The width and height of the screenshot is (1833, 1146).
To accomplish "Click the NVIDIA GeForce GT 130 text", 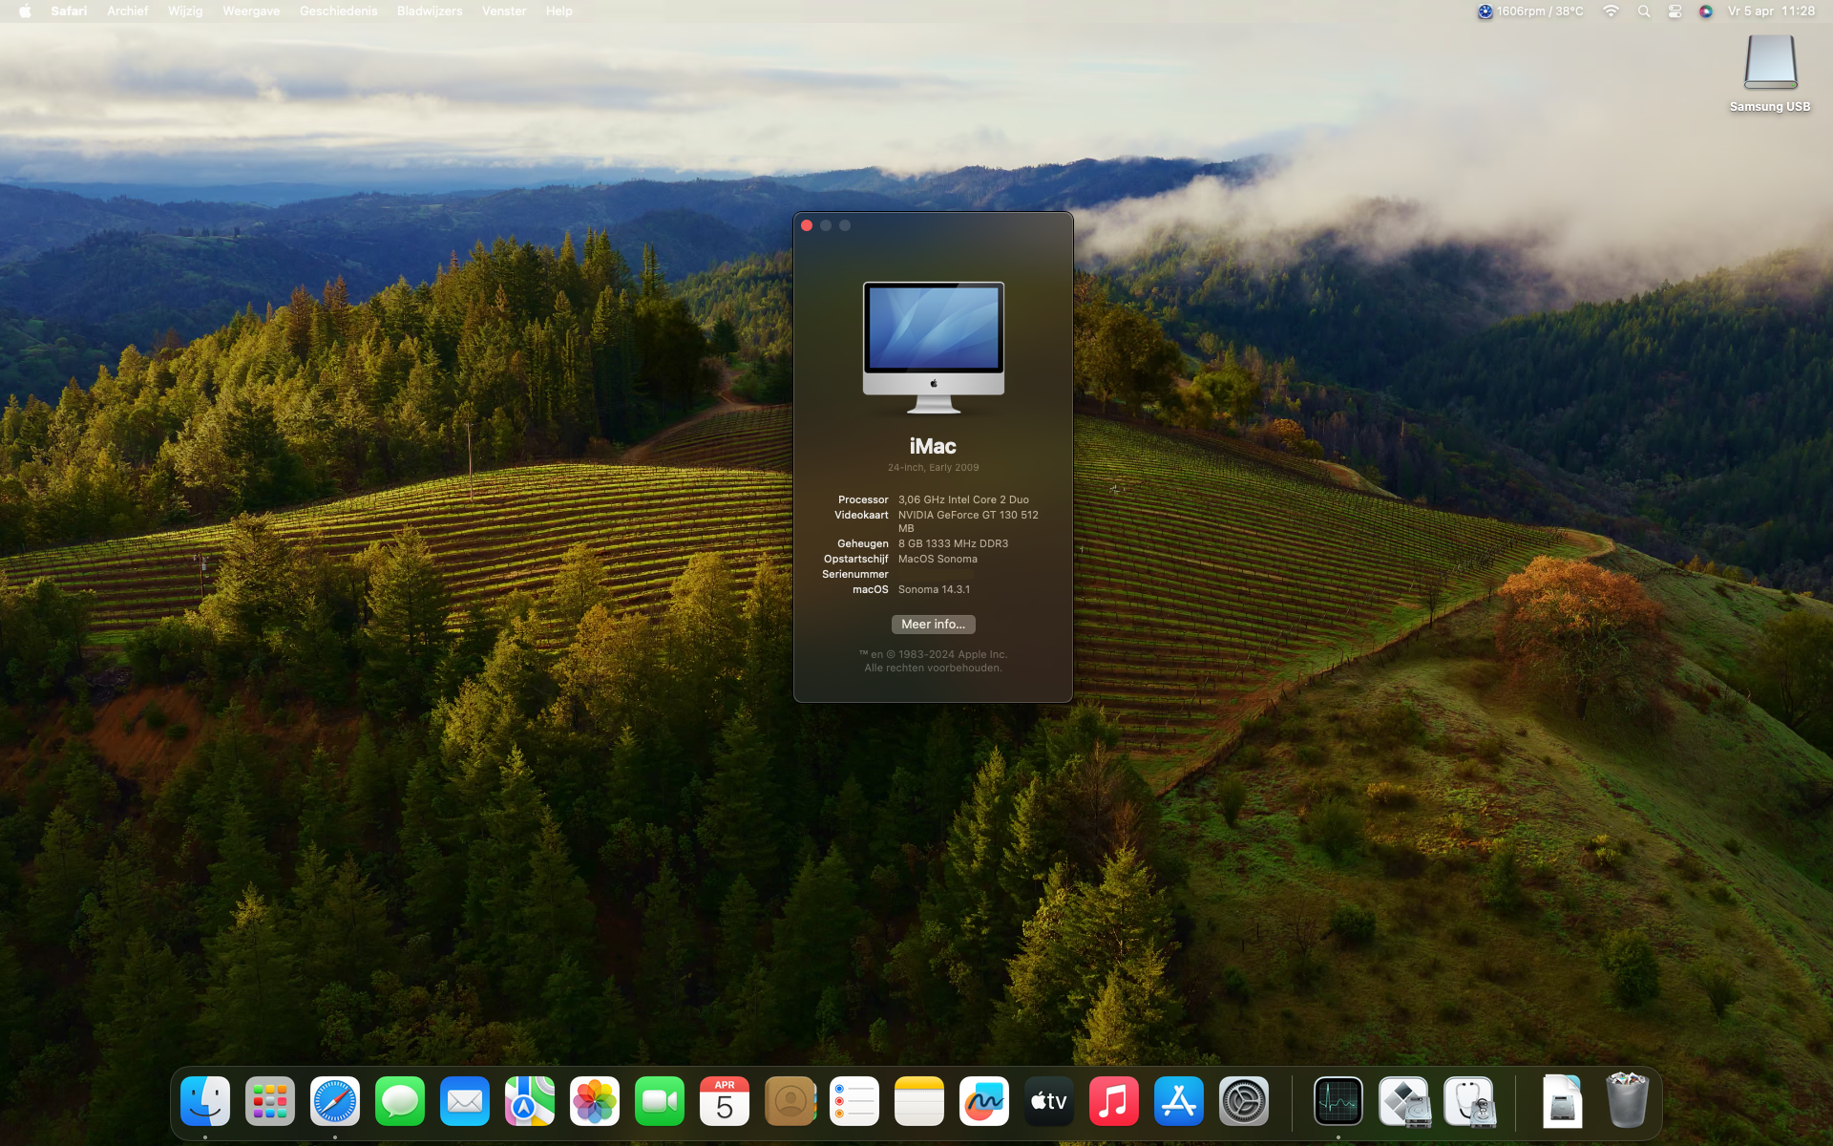I will pyautogui.click(x=968, y=520).
